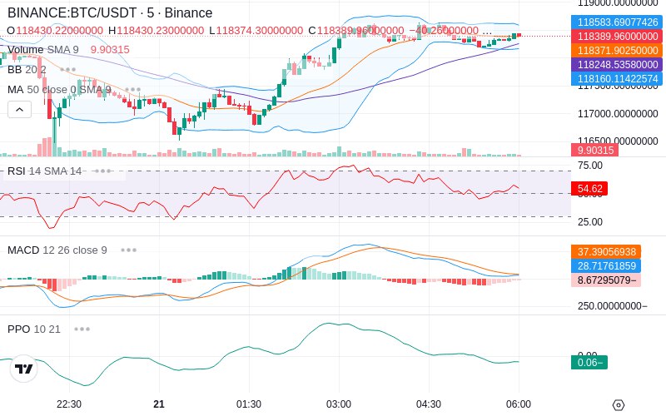Screen dimensions: 666x416
Task: Select the PPO 10 21 legend label
Action: pyautogui.click(x=34, y=329)
